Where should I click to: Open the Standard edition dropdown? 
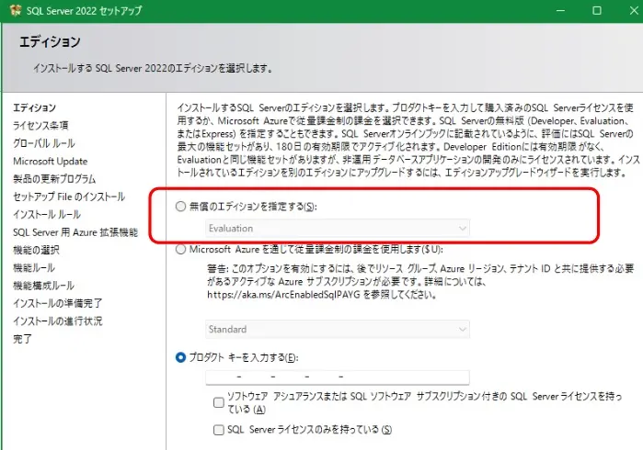[x=338, y=329]
